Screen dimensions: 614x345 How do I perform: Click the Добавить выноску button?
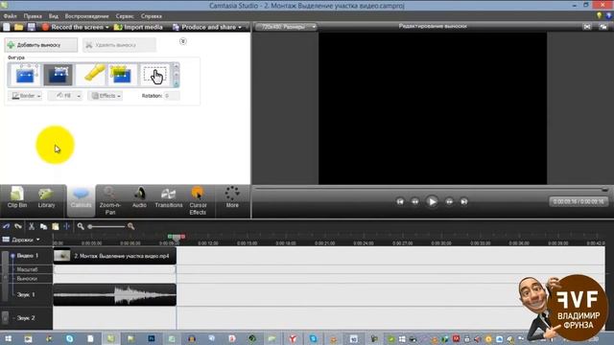[x=41, y=45]
